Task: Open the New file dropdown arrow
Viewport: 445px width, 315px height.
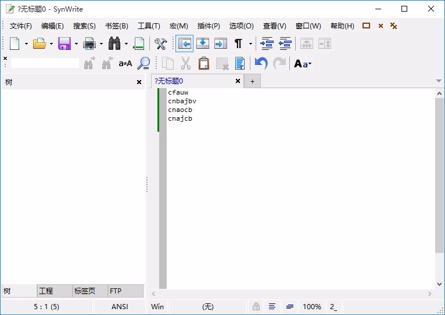Action: click(x=26, y=44)
